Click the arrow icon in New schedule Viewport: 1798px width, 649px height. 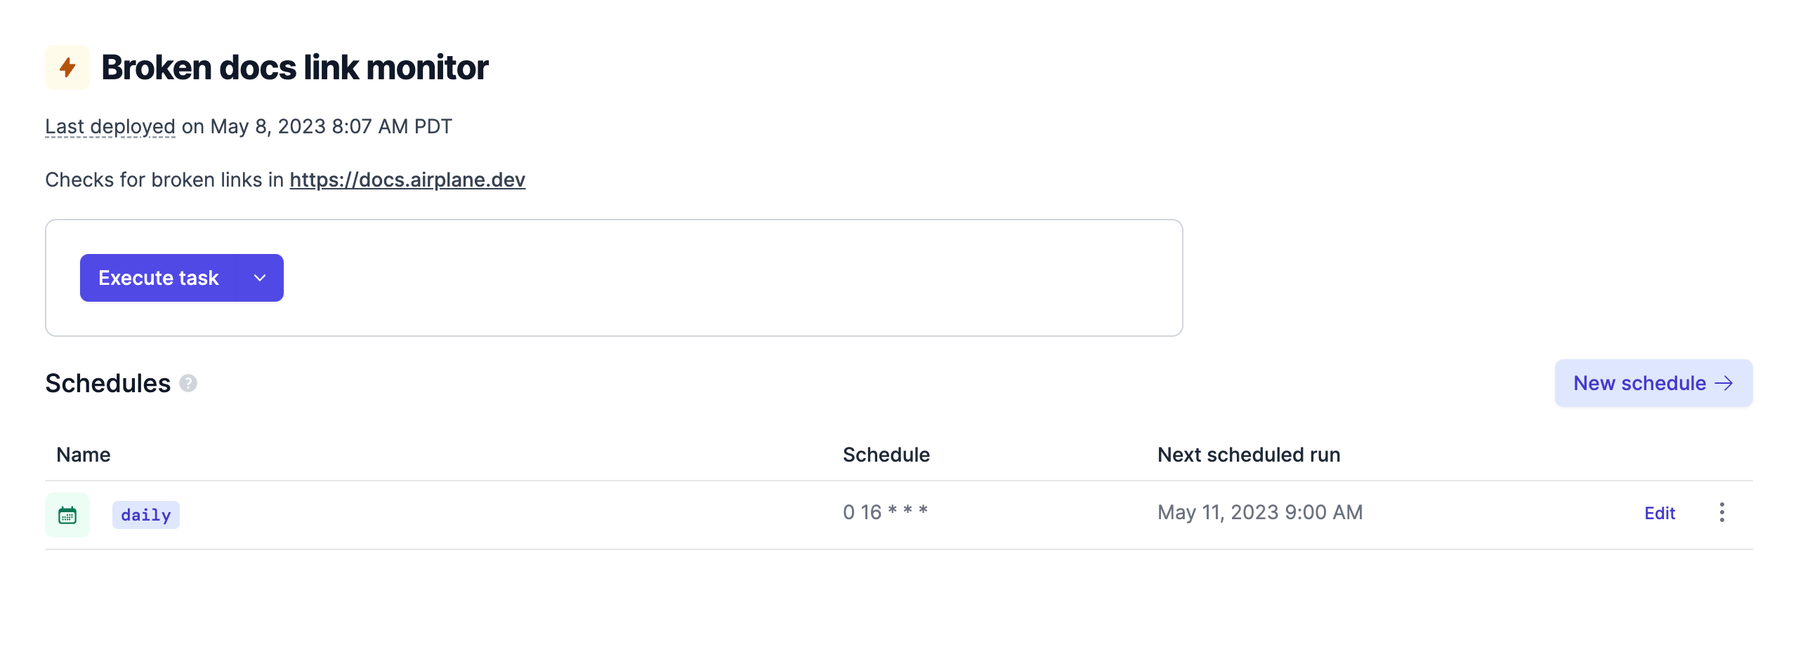pyautogui.click(x=1724, y=383)
